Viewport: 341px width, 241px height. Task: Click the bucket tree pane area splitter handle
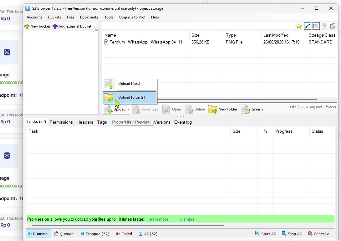[x=100, y=68]
